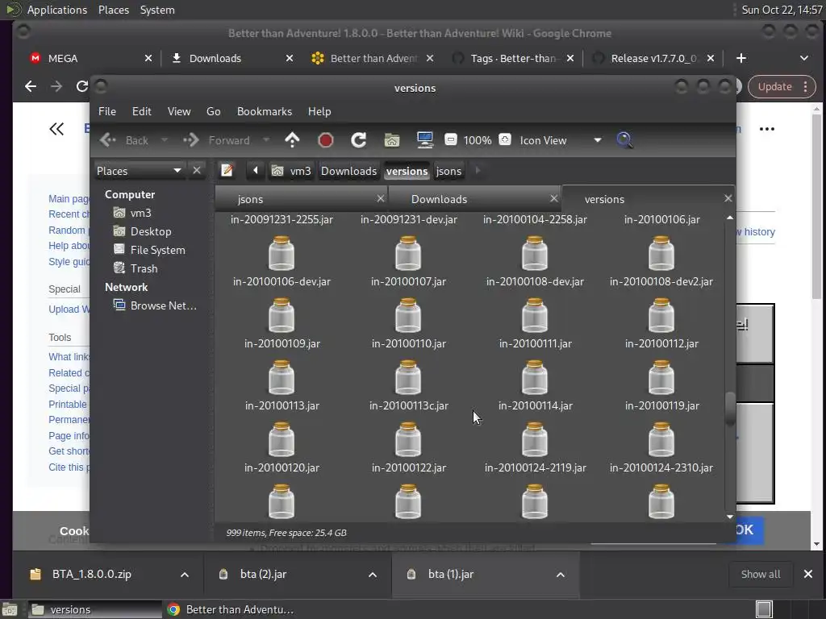
Task: Open new Chrome tab with plus button
Action: tap(740, 58)
